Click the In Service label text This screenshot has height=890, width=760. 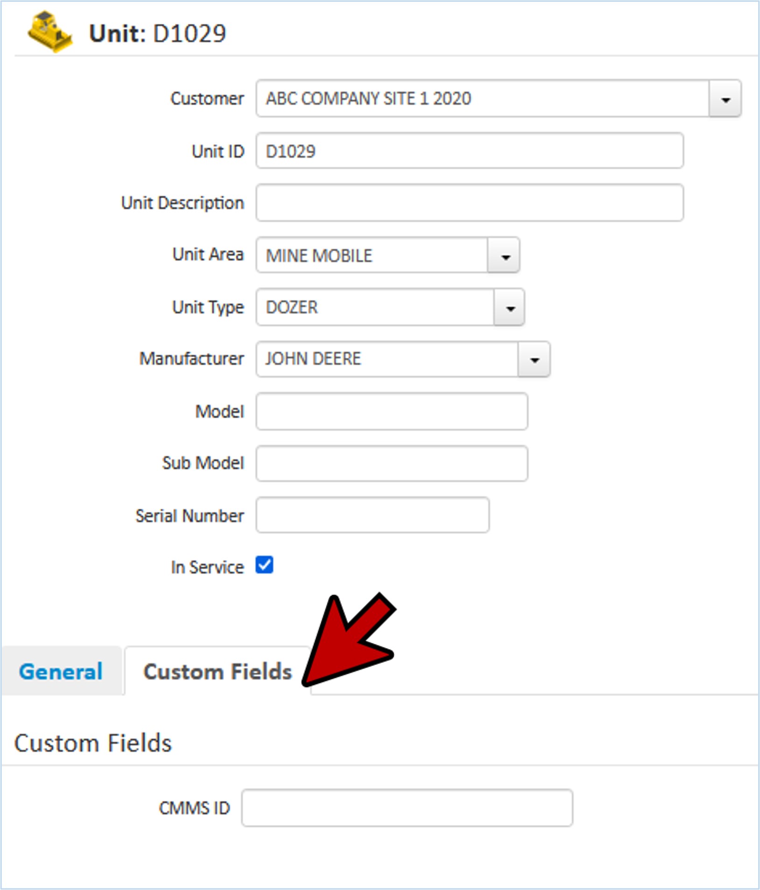[x=207, y=567]
